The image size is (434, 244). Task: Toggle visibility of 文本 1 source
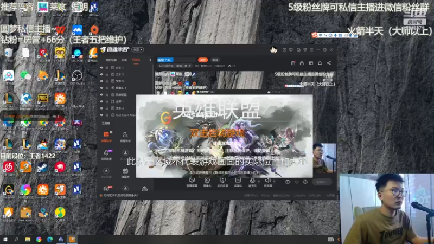[101, 67]
